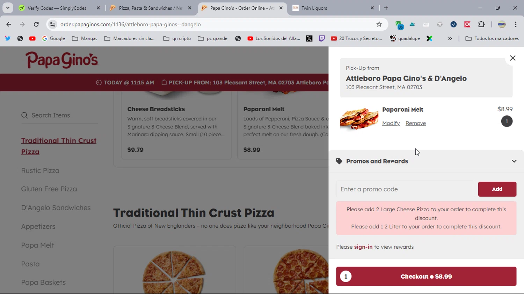The height and width of the screenshot is (294, 524).
Task: Open the Paparoni Melt cart thumbnail
Action: coord(359,119)
